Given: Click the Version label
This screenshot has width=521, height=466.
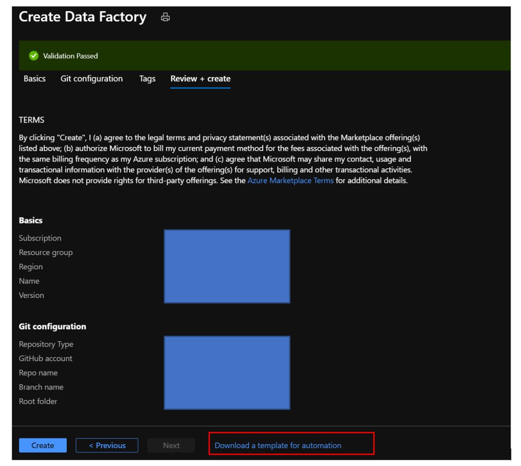Looking at the screenshot, I should pyautogui.click(x=31, y=295).
